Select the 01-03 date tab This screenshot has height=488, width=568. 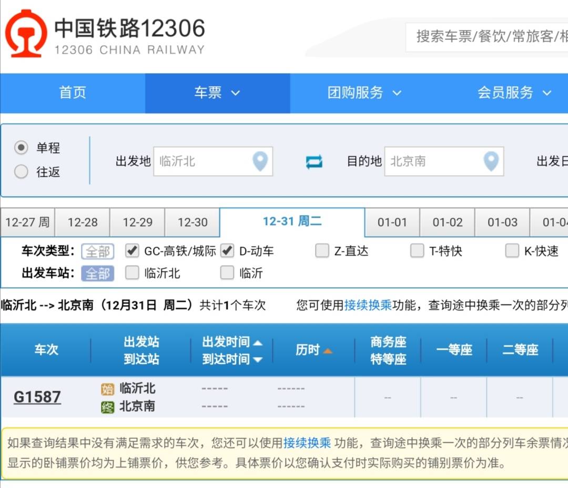tap(502, 222)
